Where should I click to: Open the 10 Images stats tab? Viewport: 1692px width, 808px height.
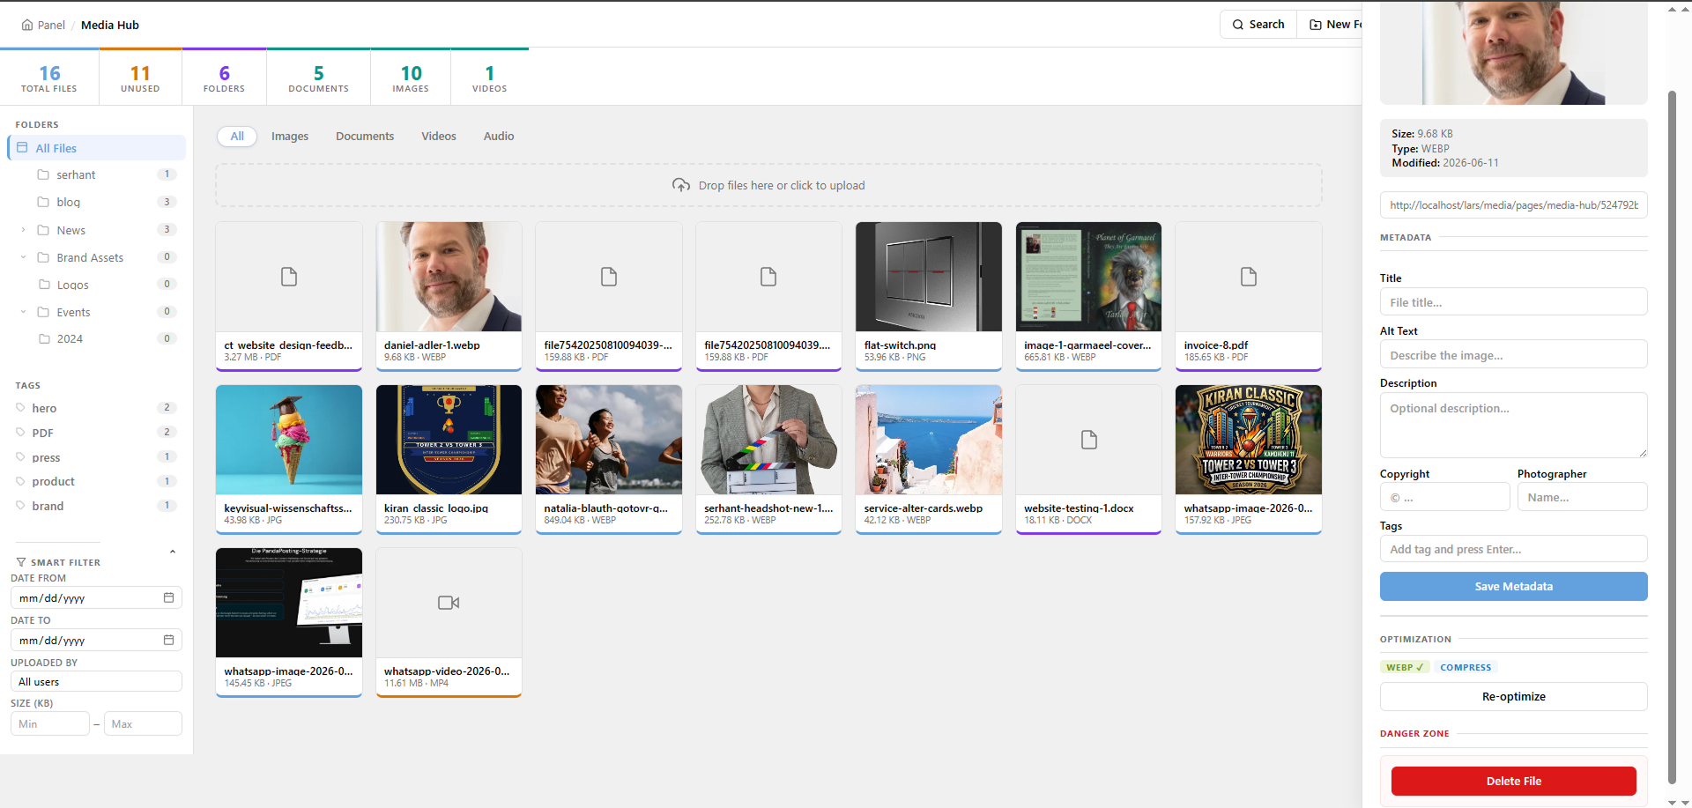411,78
